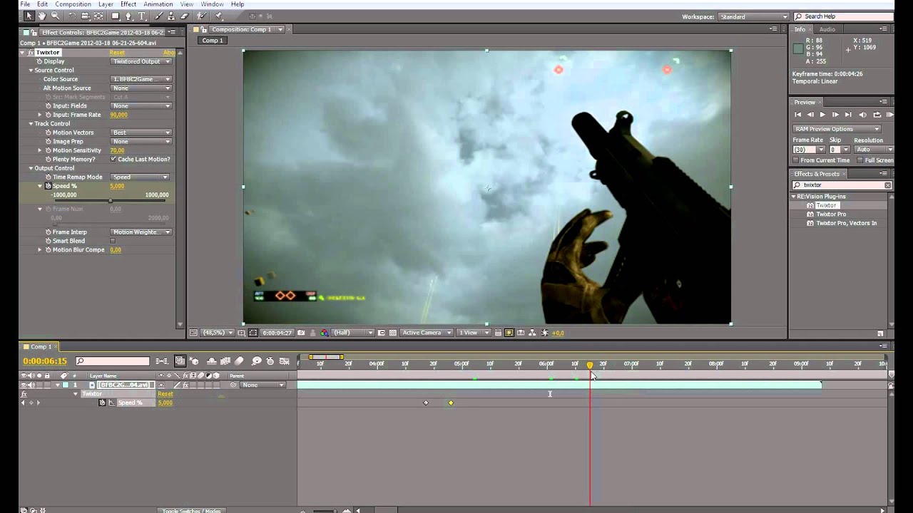Click Toggle Switches / Modes button
913x513 pixels.
coord(191,510)
